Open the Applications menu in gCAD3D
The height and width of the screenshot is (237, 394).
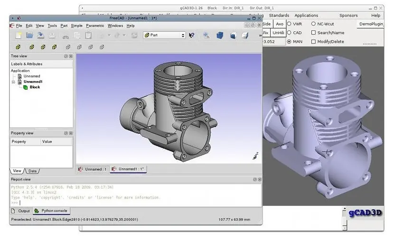click(x=306, y=16)
